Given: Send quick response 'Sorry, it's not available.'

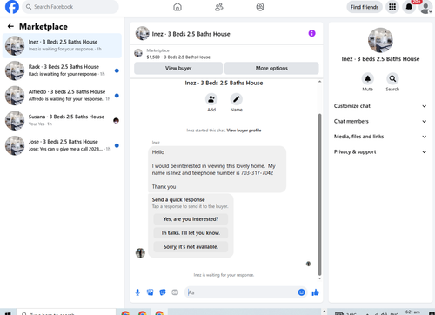Looking at the screenshot, I should coord(191,247).
